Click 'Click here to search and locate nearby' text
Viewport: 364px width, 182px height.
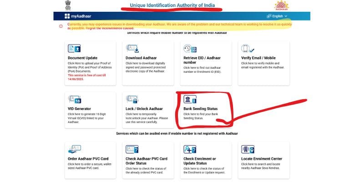[261, 166]
